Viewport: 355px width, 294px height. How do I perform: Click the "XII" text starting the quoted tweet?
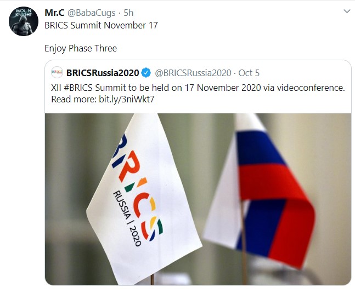click(x=57, y=88)
